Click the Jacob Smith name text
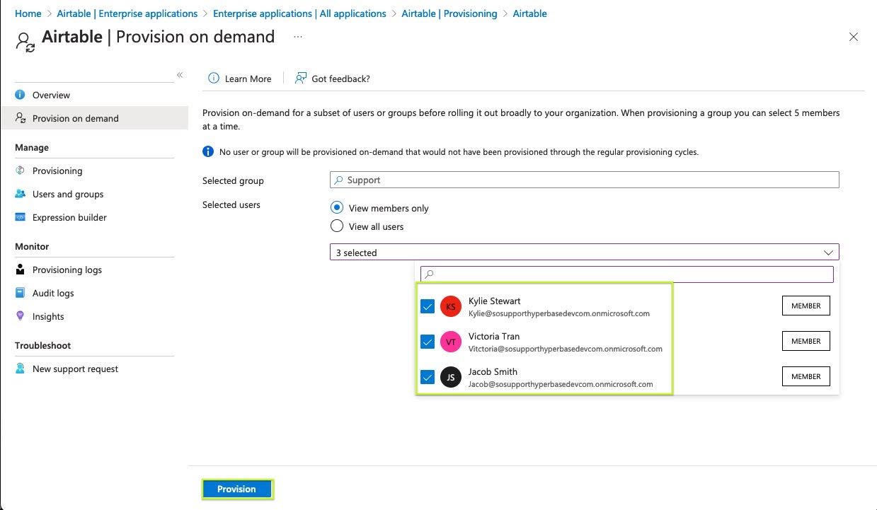 [x=493, y=371]
